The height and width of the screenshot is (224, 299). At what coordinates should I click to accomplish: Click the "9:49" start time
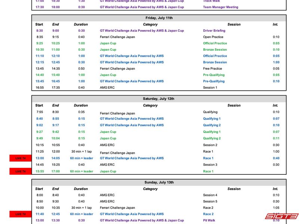(40, 138)
